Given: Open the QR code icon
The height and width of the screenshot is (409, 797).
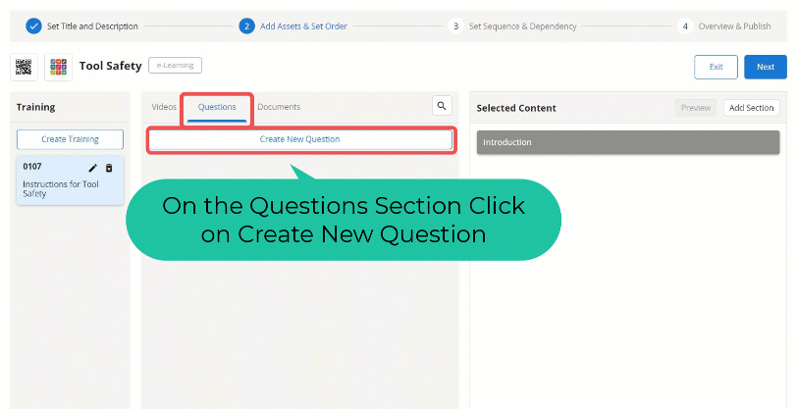Looking at the screenshot, I should click(24, 67).
